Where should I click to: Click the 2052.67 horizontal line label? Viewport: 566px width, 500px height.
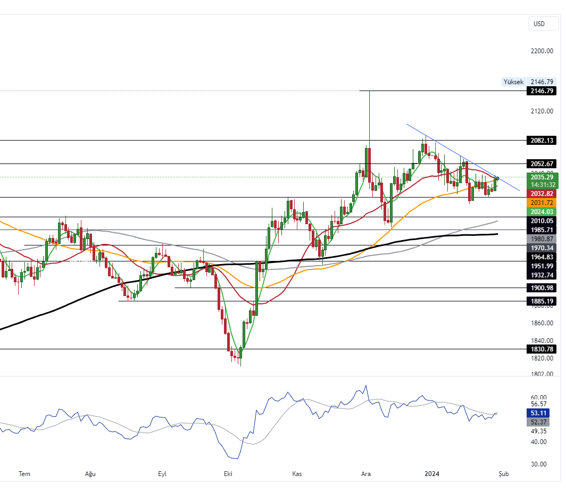point(542,163)
